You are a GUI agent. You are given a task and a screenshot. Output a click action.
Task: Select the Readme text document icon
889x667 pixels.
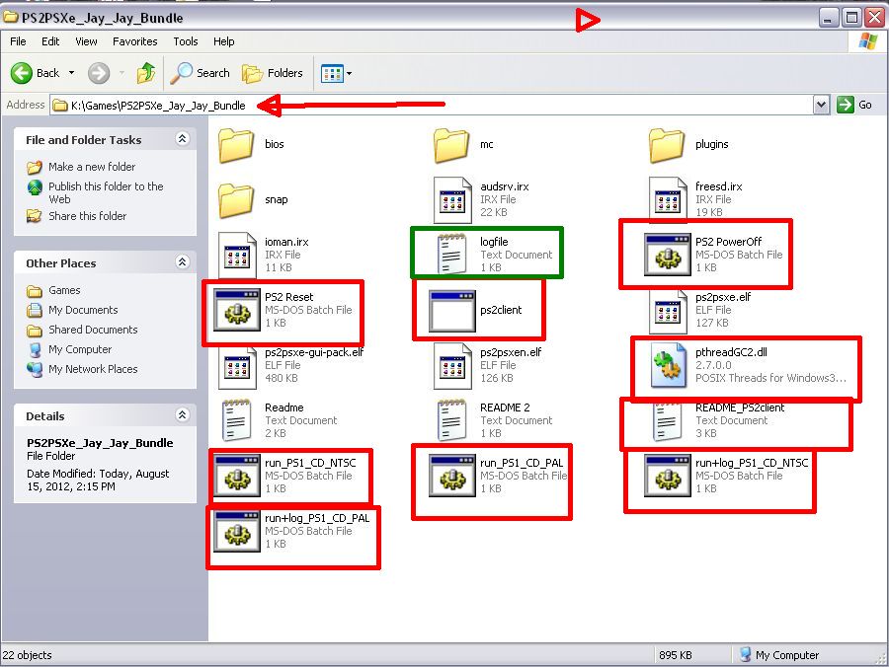236,420
